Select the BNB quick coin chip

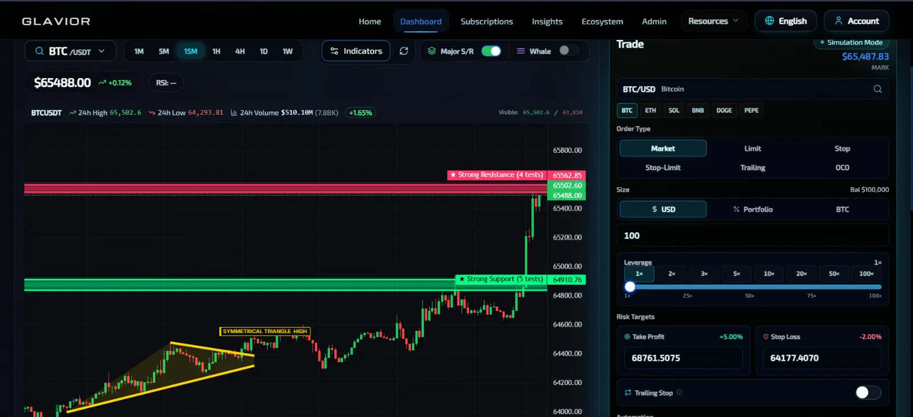[698, 111]
